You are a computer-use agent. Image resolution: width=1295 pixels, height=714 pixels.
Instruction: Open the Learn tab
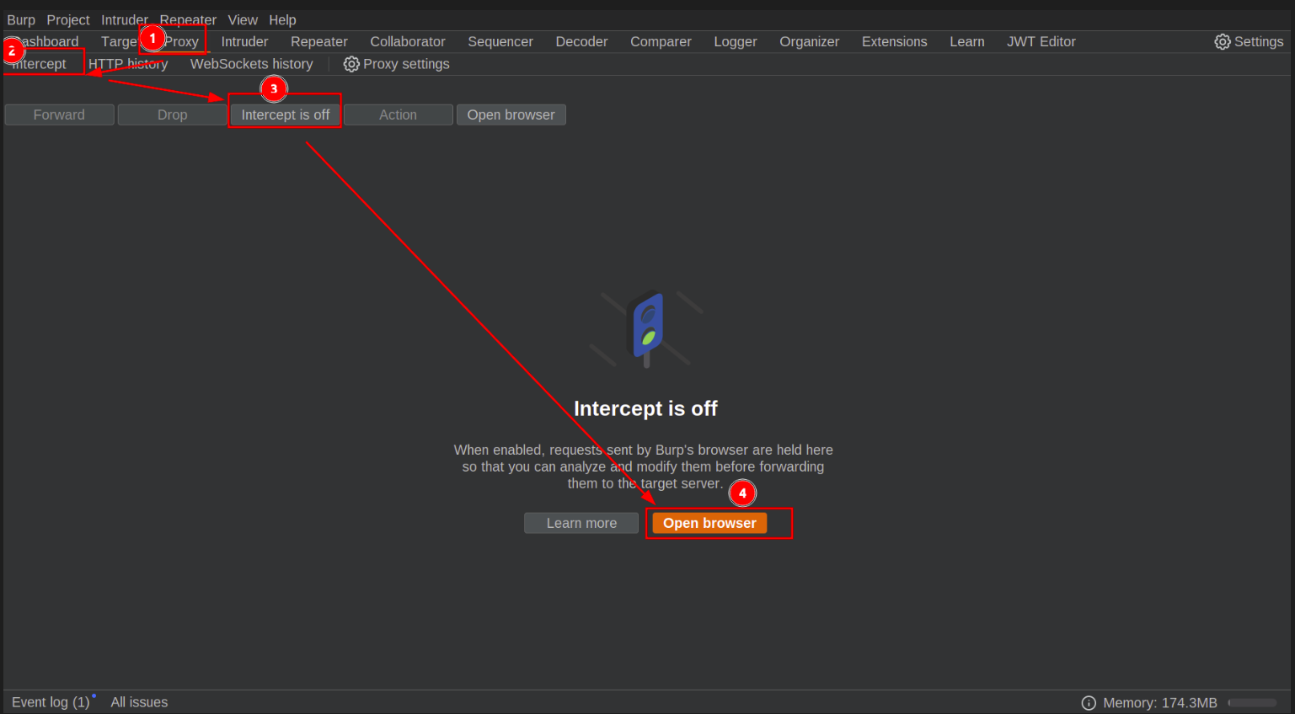point(967,41)
